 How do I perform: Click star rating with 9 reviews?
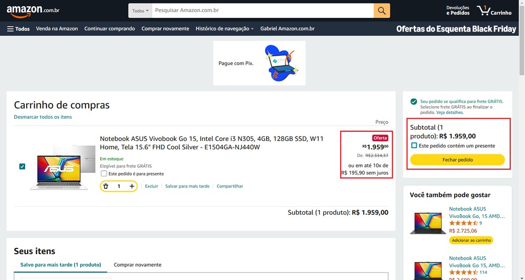tap(464, 223)
